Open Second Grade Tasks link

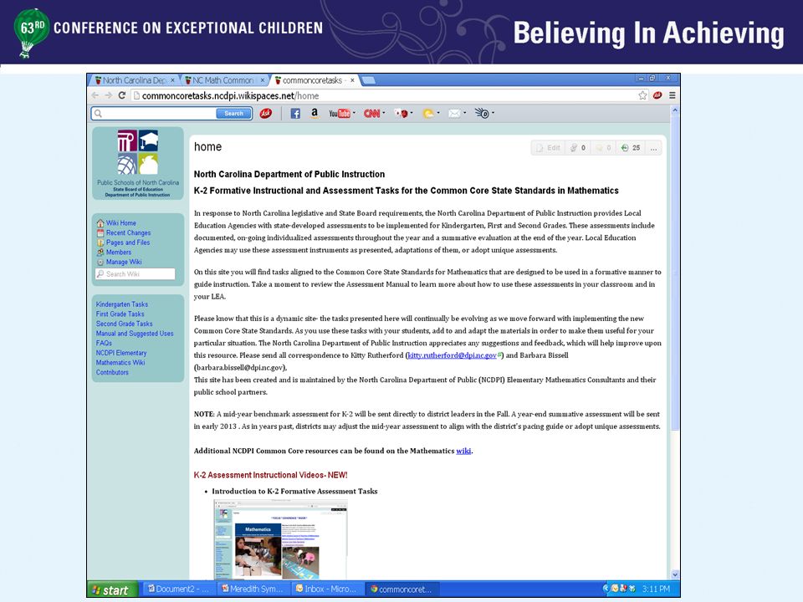coord(124,324)
